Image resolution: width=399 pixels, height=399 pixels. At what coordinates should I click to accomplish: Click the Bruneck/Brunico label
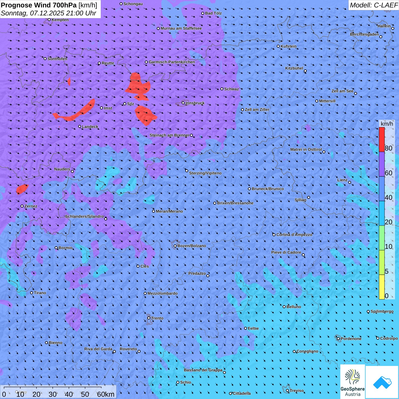(x=268, y=189)
